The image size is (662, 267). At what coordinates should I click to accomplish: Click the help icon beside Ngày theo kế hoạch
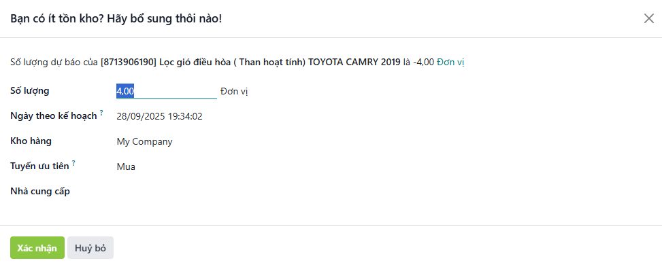(x=101, y=113)
